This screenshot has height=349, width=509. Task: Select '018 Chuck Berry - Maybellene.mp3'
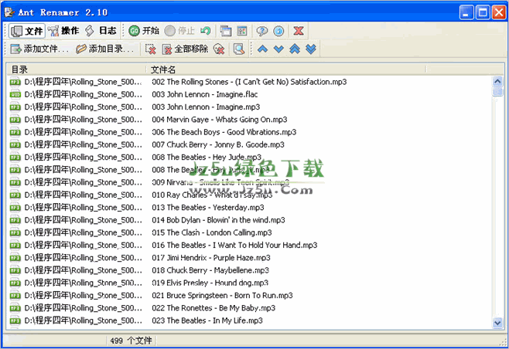[210, 270]
